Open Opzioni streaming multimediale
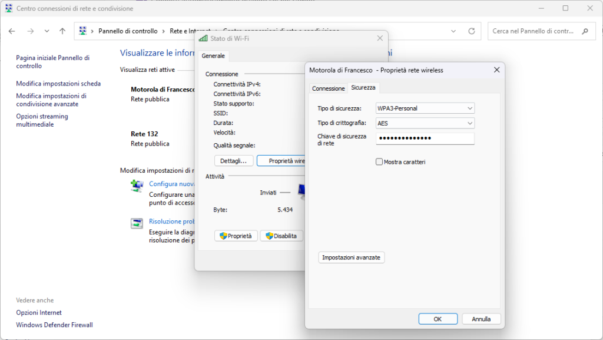Image resolution: width=603 pixels, height=340 pixels. (x=42, y=120)
